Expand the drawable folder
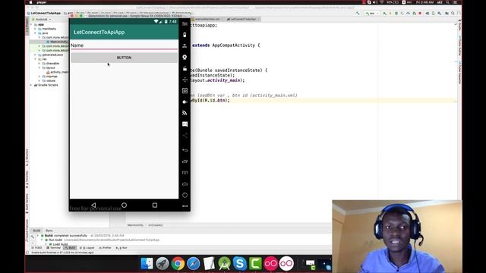486x273 pixels. coord(39,64)
